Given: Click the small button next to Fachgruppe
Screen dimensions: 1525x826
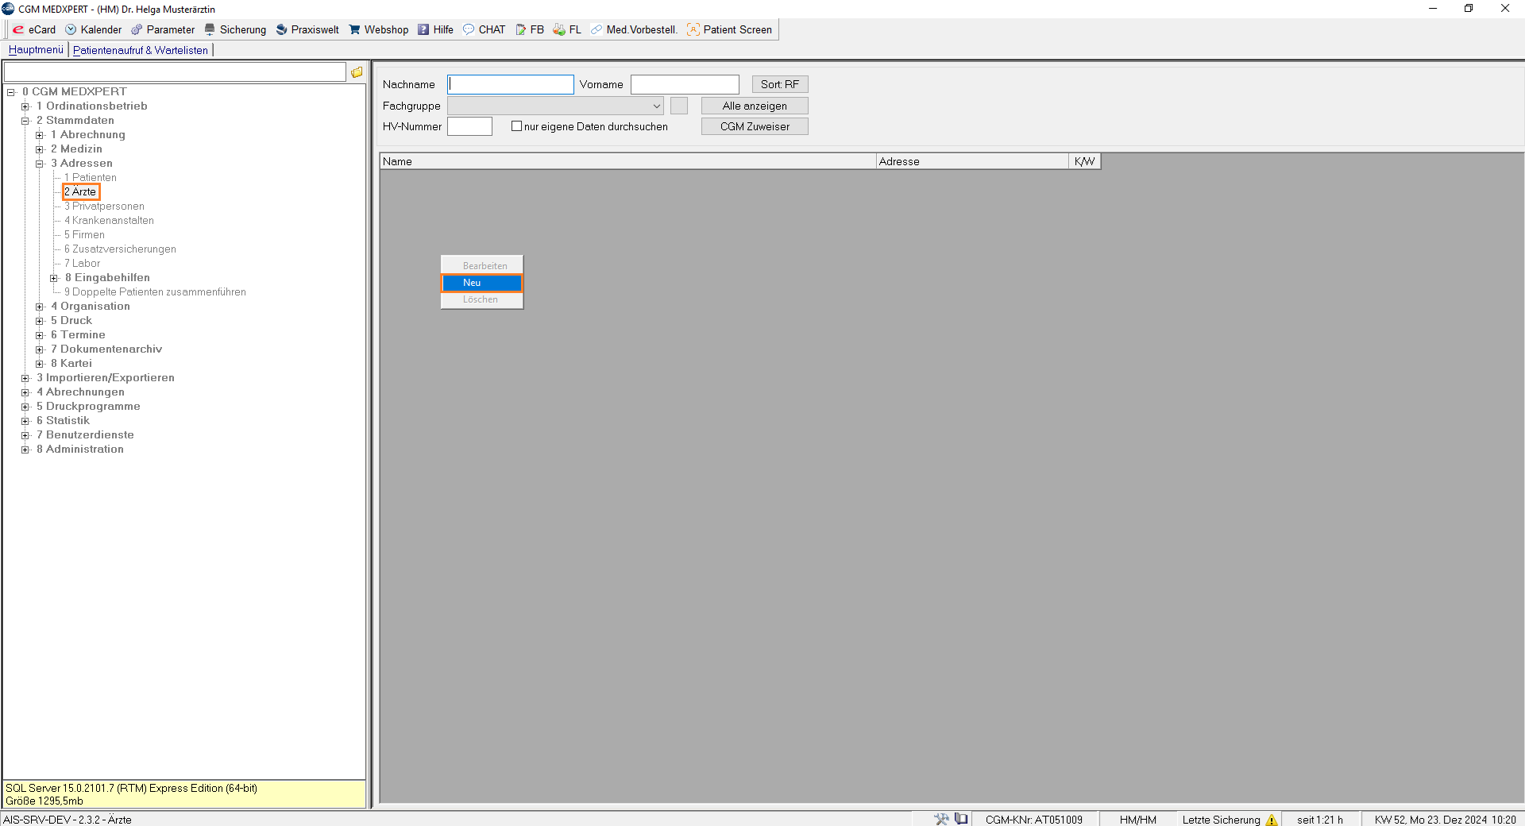Looking at the screenshot, I should 679,106.
